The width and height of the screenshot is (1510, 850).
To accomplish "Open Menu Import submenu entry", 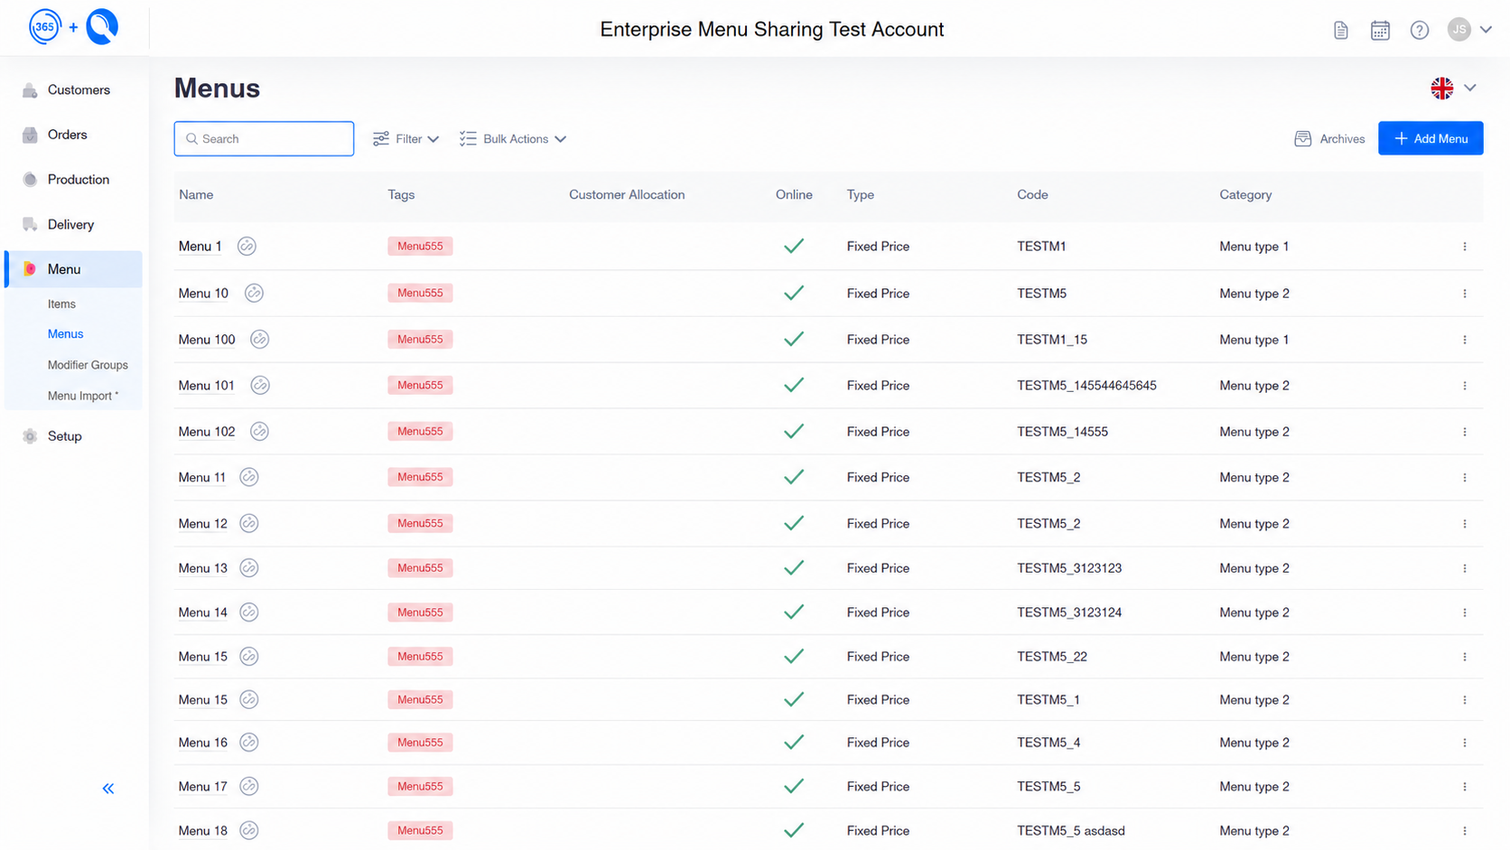I will point(83,396).
